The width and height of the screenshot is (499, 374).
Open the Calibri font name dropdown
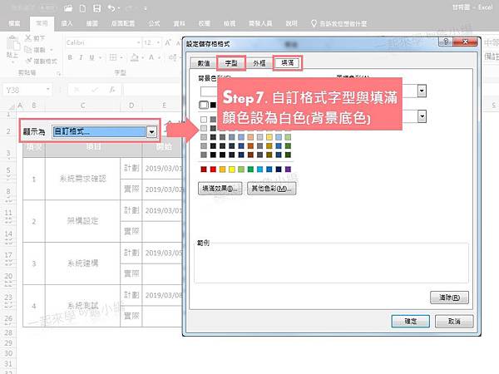[138, 42]
